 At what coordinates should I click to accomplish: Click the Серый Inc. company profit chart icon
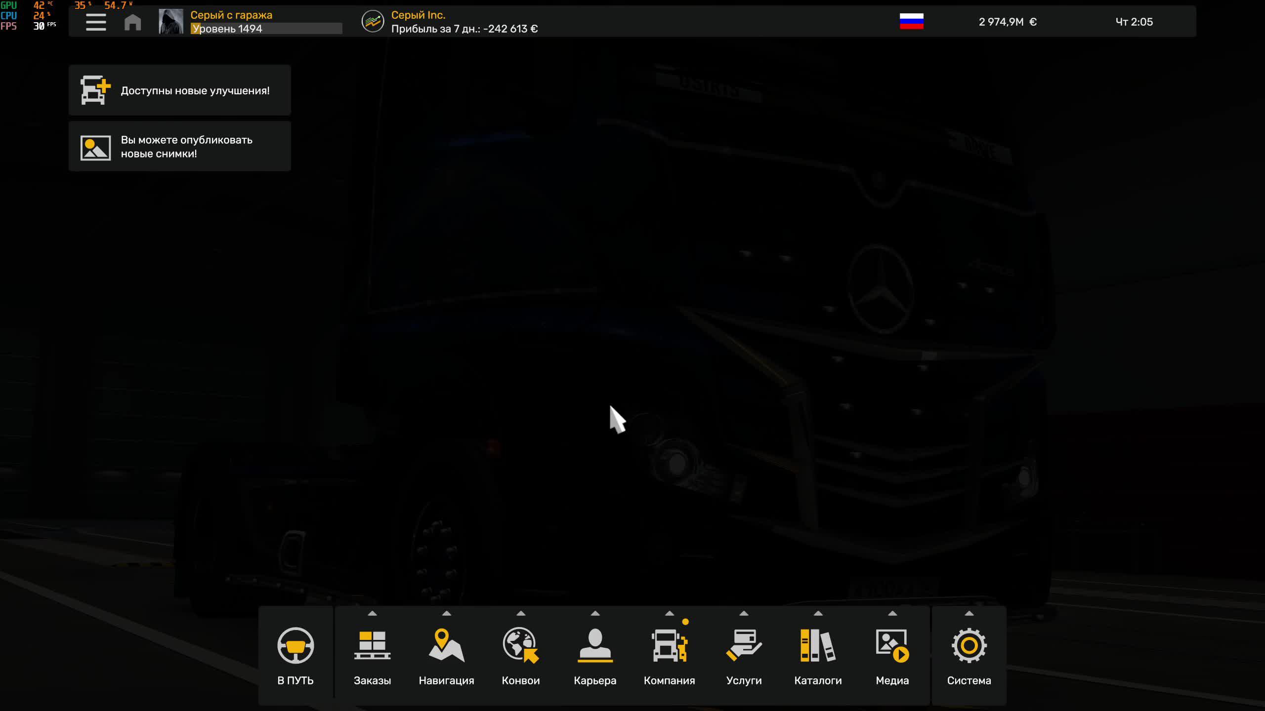pos(373,22)
